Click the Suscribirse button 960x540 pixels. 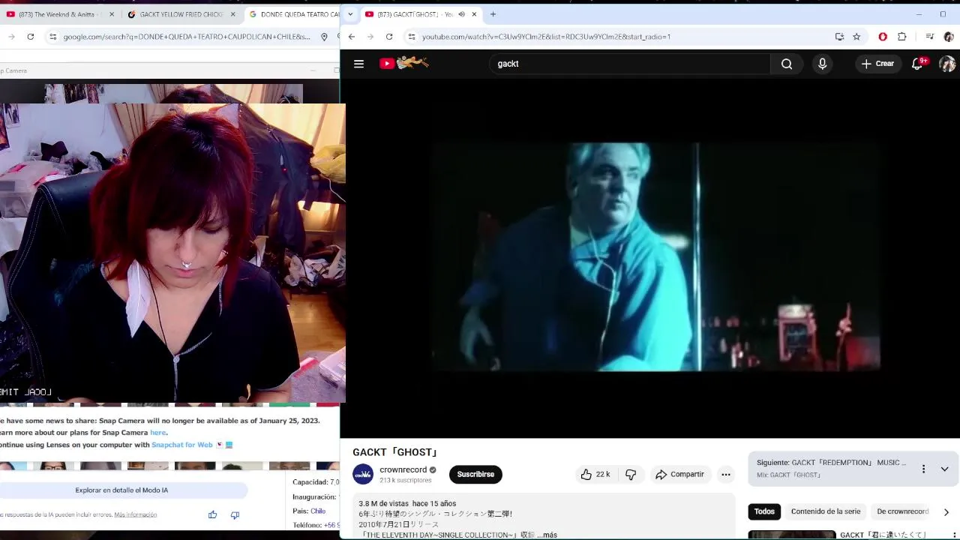[x=475, y=474]
